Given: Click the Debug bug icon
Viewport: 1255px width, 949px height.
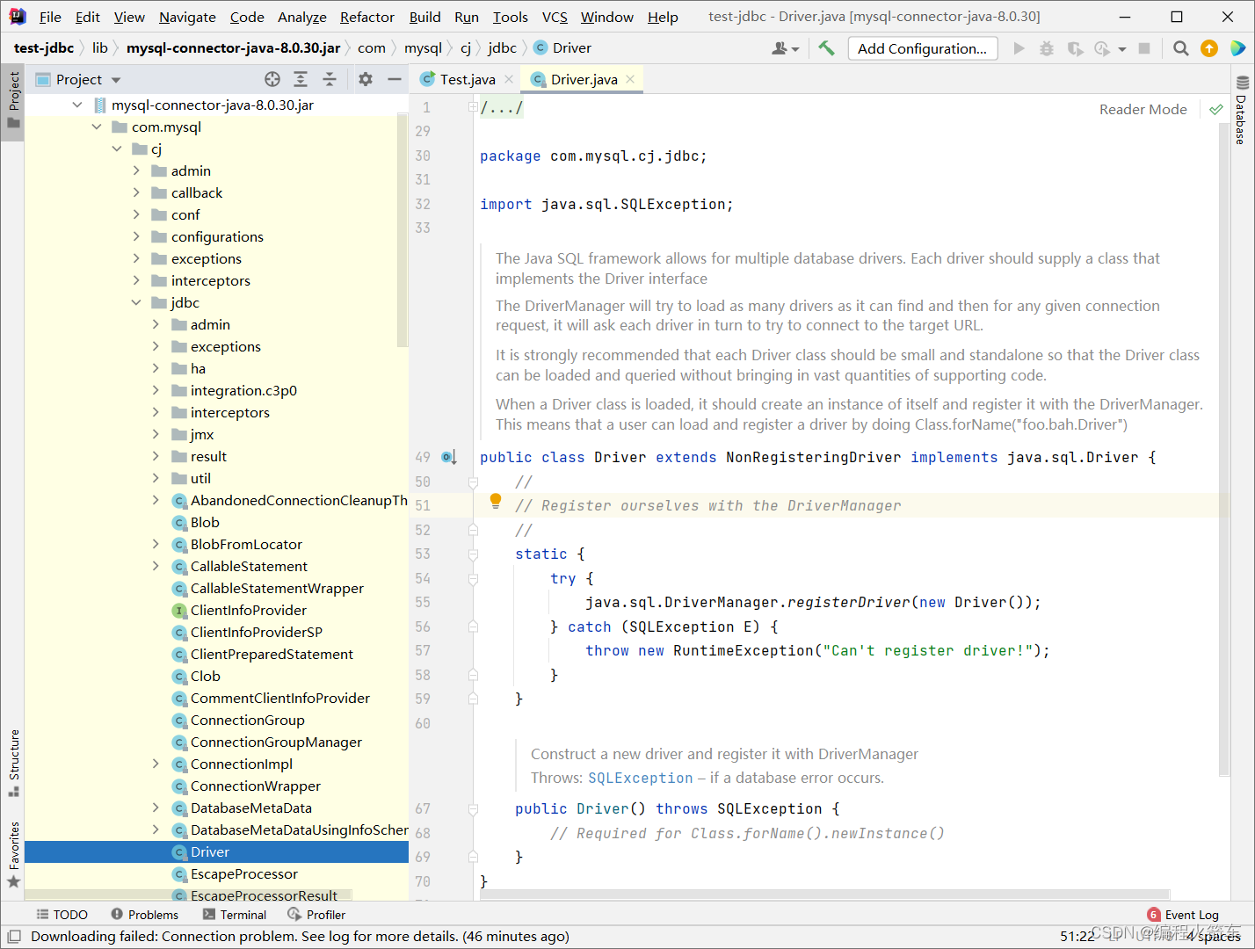Looking at the screenshot, I should click(x=1047, y=48).
